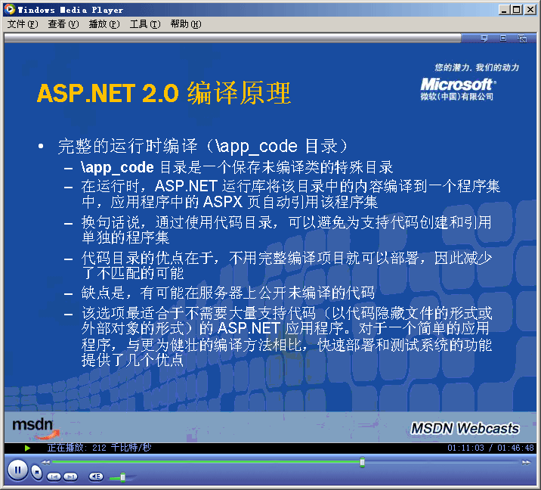Pause the video playback
The height and width of the screenshot is (490, 541).
coord(17,470)
